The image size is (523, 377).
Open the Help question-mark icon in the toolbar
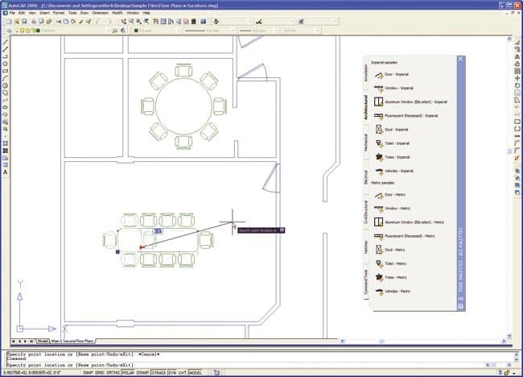(203, 22)
